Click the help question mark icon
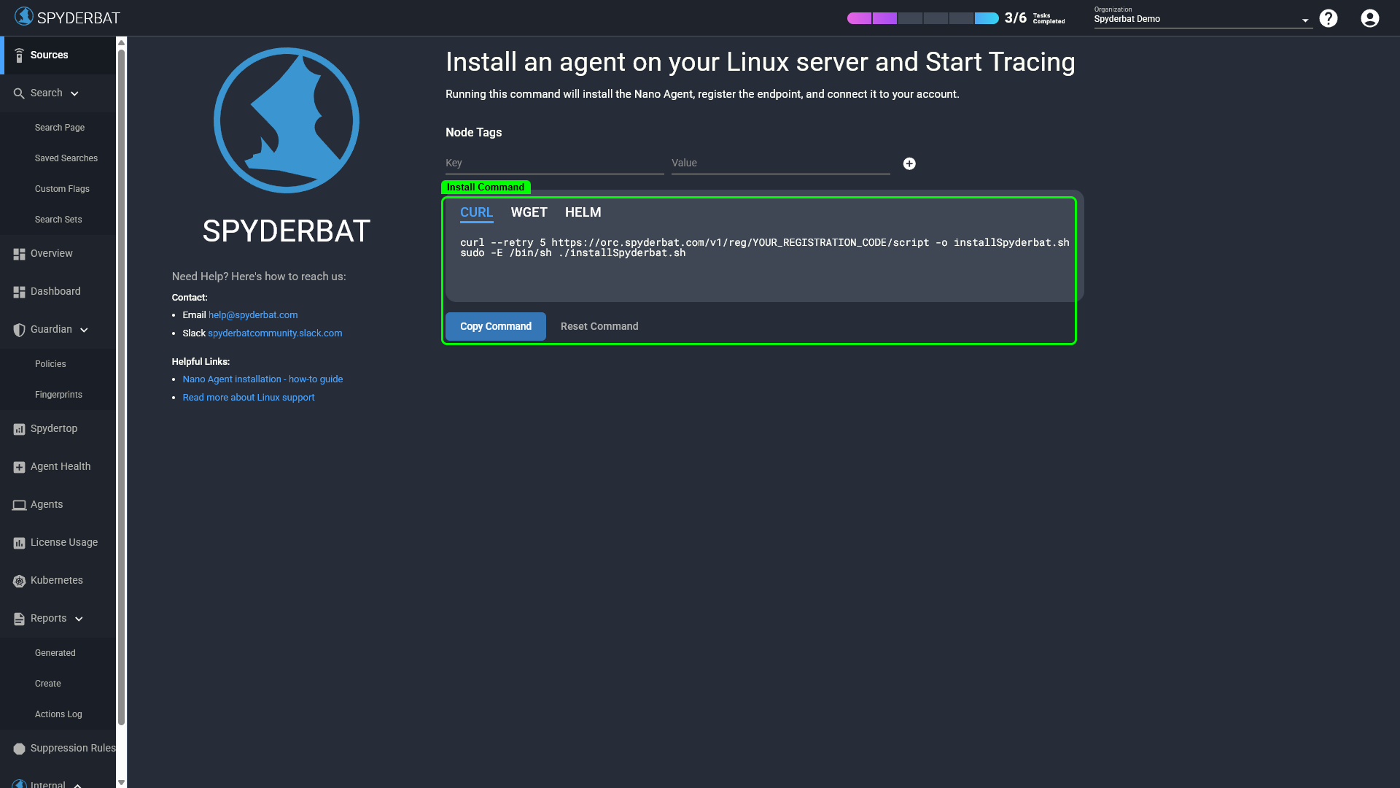Viewport: 1400px width, 788px height. point(1329,18)
